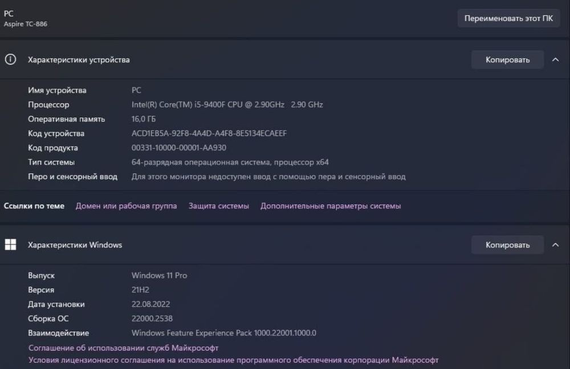Copy device specifications with Копировать button
The image size is (570, 369).
click(x=507, y=60)
